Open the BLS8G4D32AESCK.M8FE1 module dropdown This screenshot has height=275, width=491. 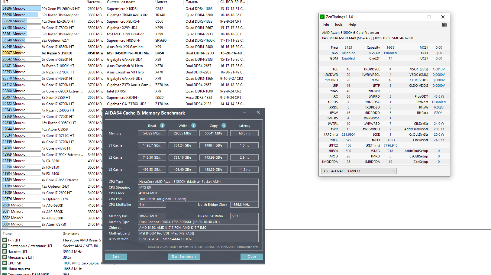(359, 171)
